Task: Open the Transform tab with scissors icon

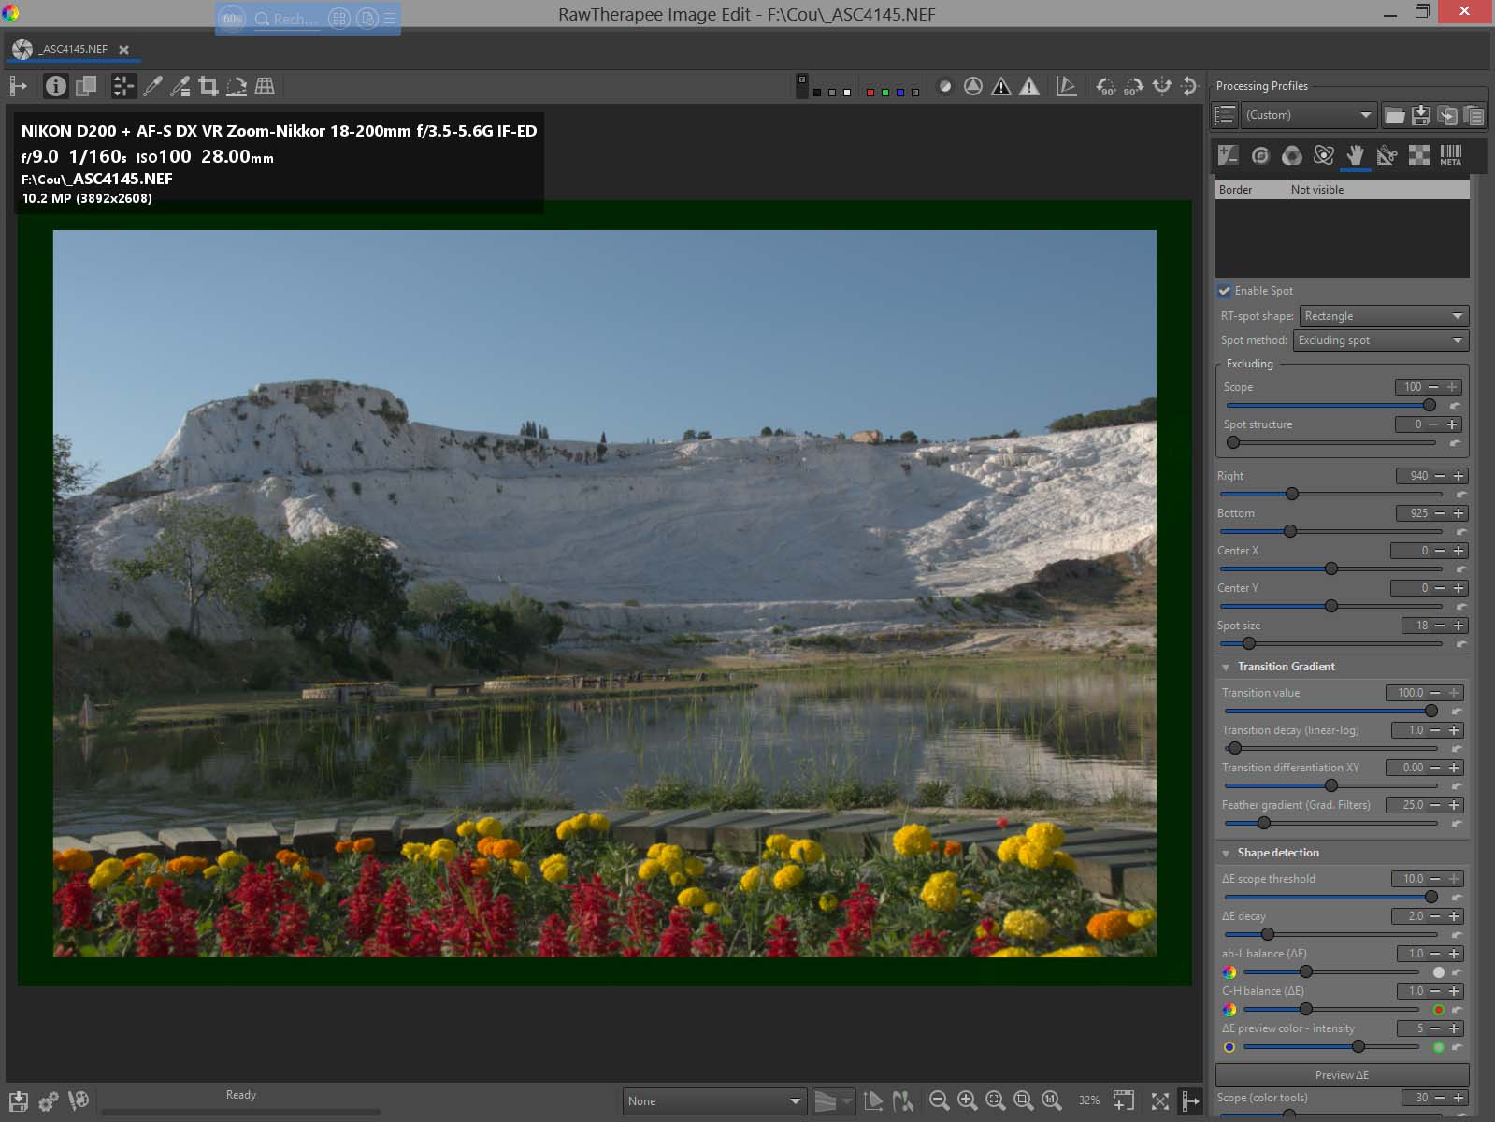Action: tap(1387, 155)
